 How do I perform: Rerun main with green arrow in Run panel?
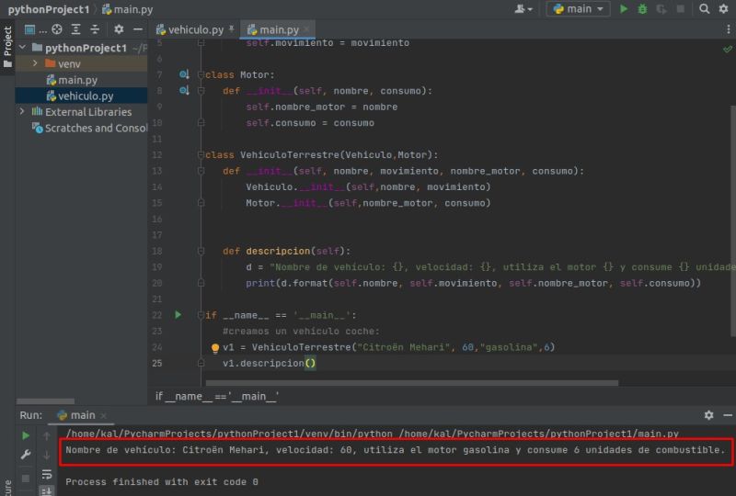tap(26, 435)
